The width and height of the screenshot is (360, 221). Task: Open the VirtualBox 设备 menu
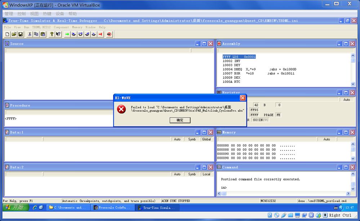click(x=60, y=14)
